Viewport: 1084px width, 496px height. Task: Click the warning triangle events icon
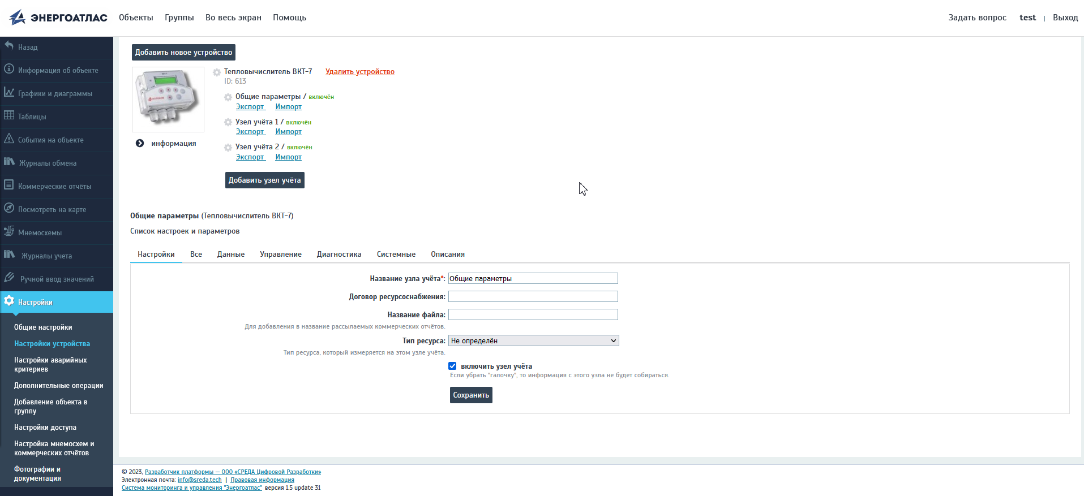tap(9, 139)
